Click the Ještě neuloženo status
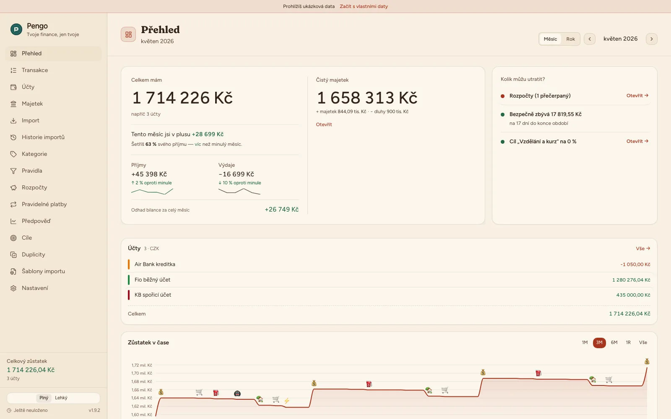The width and height of the screenshot is (671, 419). tap(27, 411)
